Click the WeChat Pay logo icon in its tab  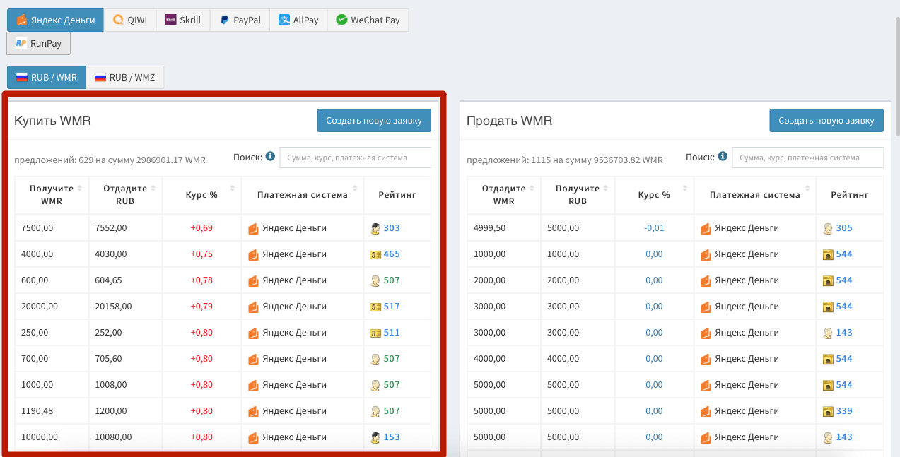(341, 20)
